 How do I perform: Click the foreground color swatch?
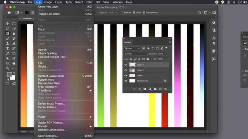click(9, 75)
